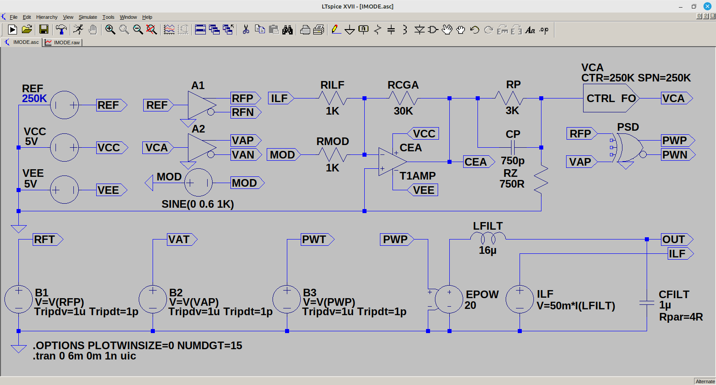Click the Cascade Windows icon
716x385 pixels.
click(214, 30)
